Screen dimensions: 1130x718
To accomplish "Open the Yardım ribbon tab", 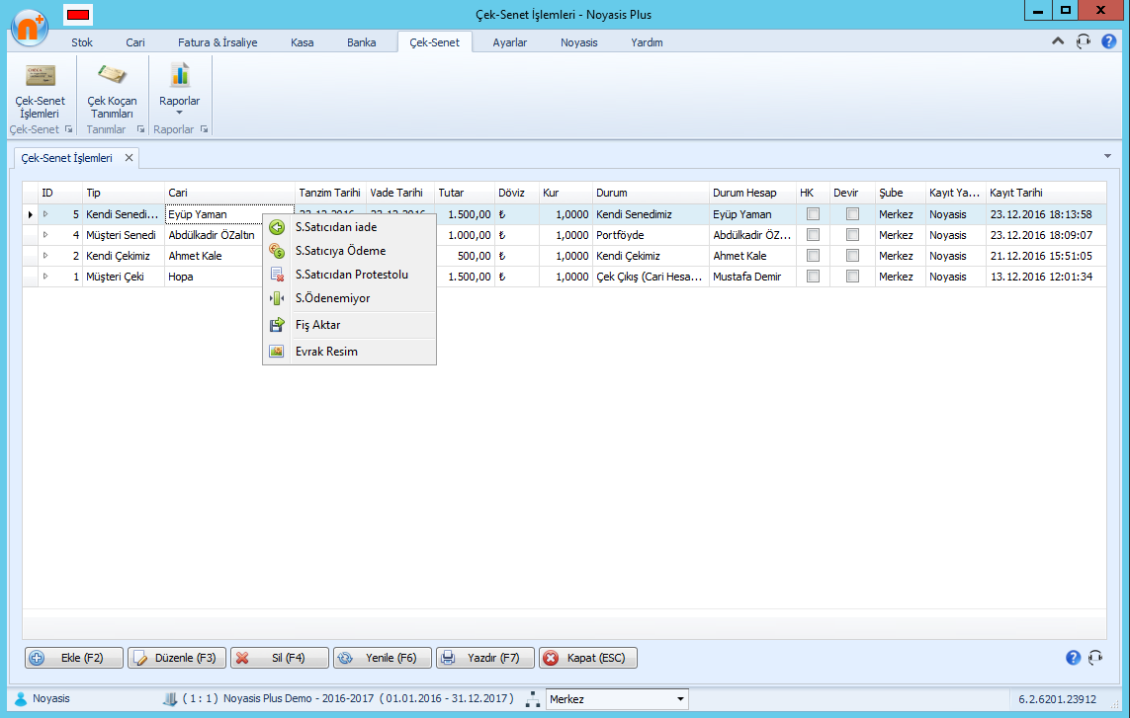I will 647,42.
